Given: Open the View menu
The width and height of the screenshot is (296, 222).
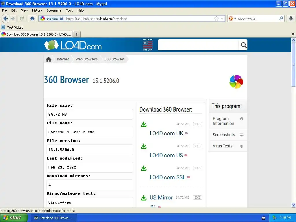Looking at the screenshot, I should point(24,10).
